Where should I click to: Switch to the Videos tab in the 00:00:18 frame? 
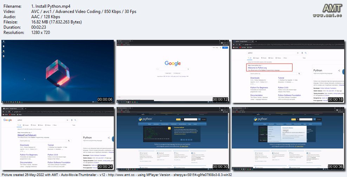(x=278, y=58)
